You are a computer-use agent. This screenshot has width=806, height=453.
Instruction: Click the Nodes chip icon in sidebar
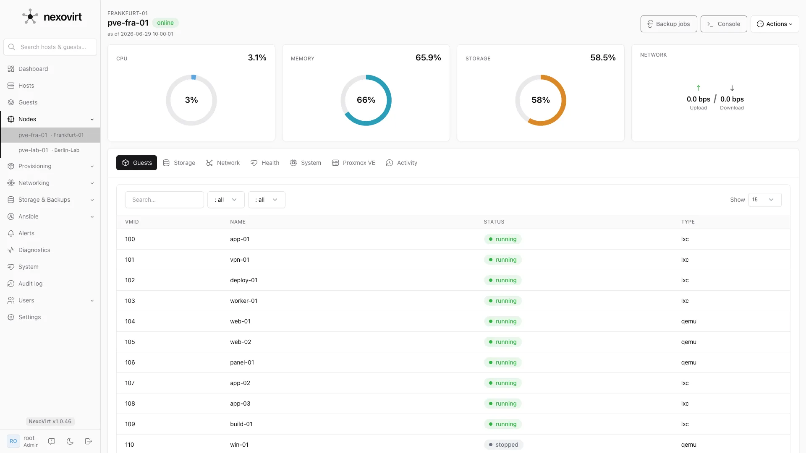point(11,119)
